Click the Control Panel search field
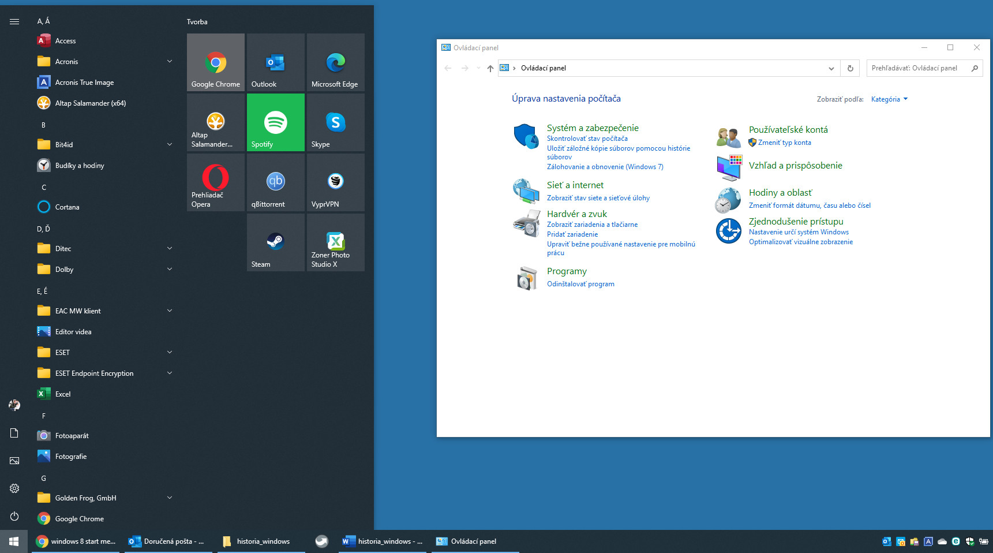The height and width of the screenshot is (553, 993). click(x=917, y=68)
